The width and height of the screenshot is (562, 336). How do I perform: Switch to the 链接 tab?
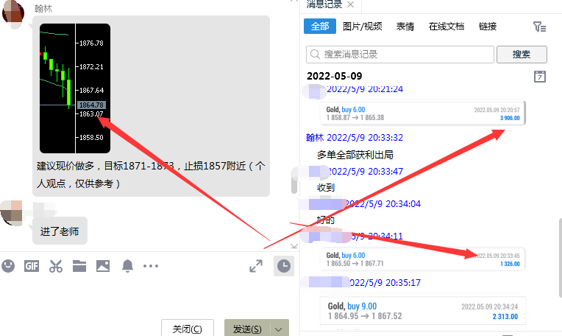coord(488,27)
